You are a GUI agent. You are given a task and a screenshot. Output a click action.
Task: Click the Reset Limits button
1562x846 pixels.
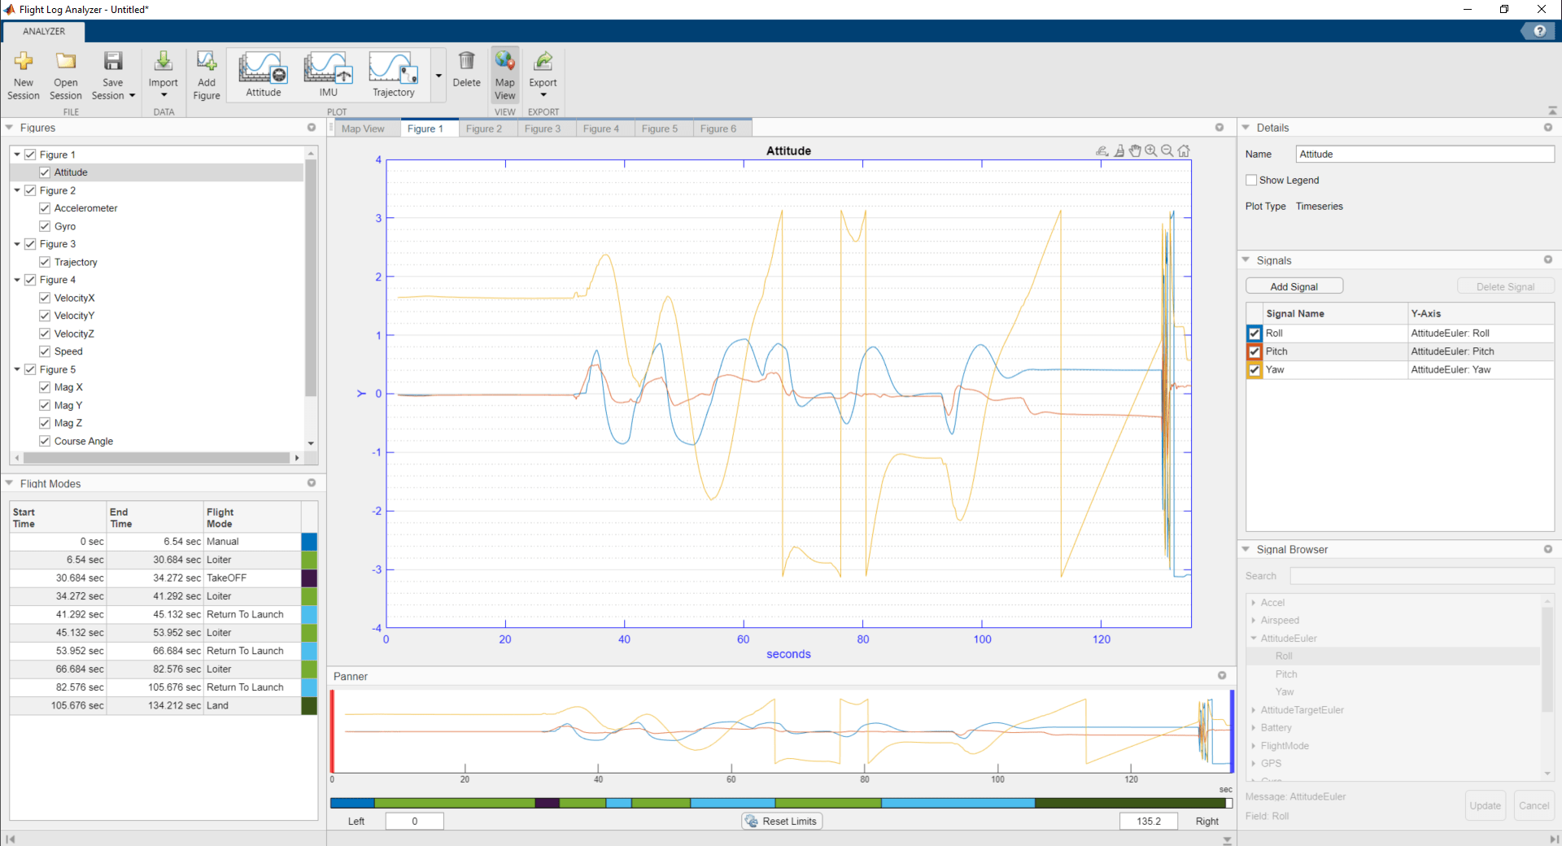(780, 821)
